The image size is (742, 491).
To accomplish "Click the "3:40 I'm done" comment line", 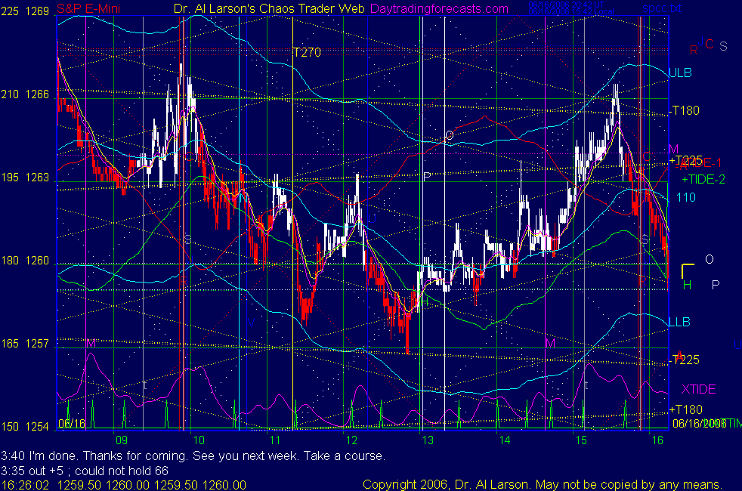I will point(193,456).
